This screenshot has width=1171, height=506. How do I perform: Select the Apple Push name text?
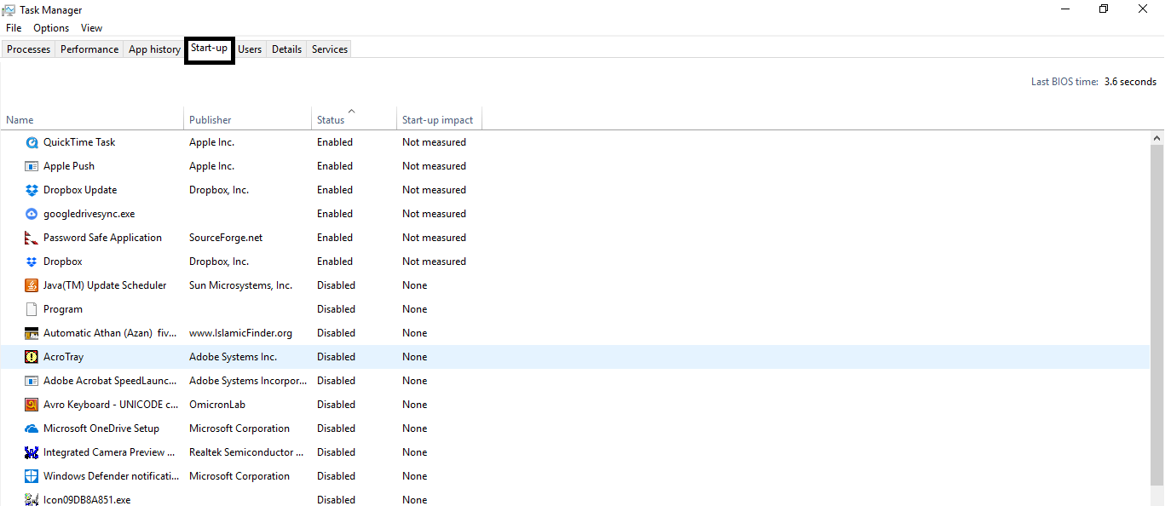69,166
